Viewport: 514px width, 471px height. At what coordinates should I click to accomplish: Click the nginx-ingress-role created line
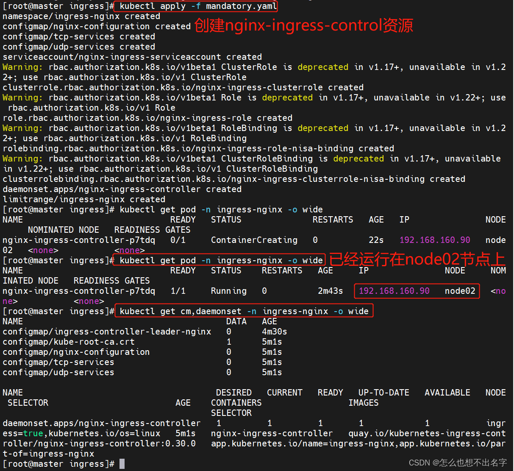coord(147,118)
